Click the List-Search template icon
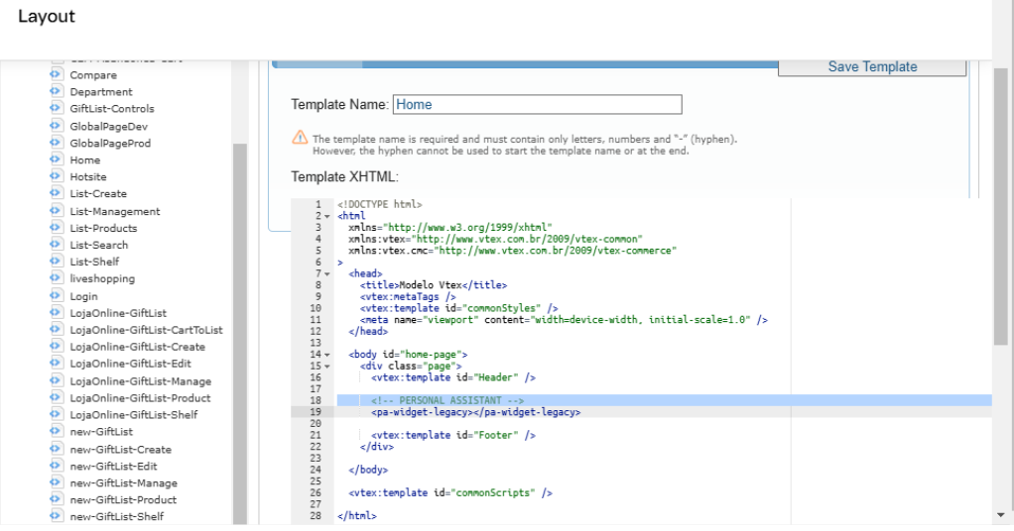The height and width of the screenshot is (531, 1014). click(56, 244)
